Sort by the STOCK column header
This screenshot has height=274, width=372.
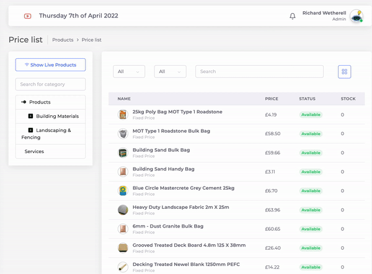pyautogui.click(x=348, y=99)
